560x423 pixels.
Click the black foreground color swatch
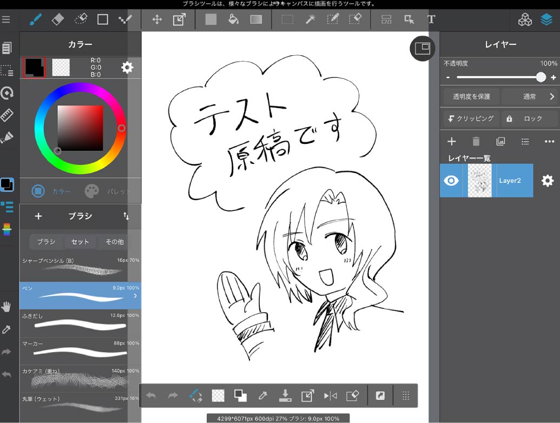click(34, 67)
